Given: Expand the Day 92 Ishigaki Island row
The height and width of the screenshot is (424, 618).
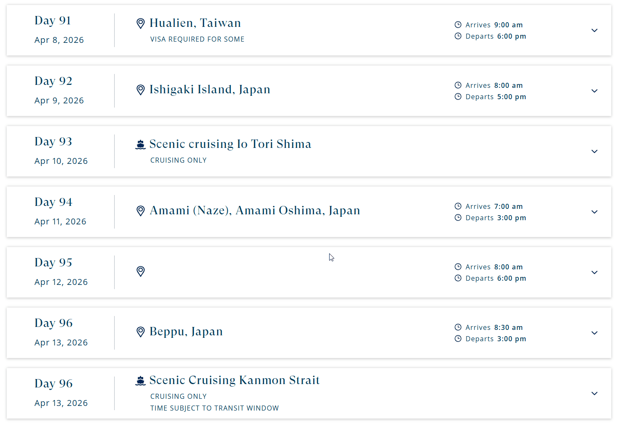Looking at the screenshot, I should pyautogui.click(x=594, y=91).
